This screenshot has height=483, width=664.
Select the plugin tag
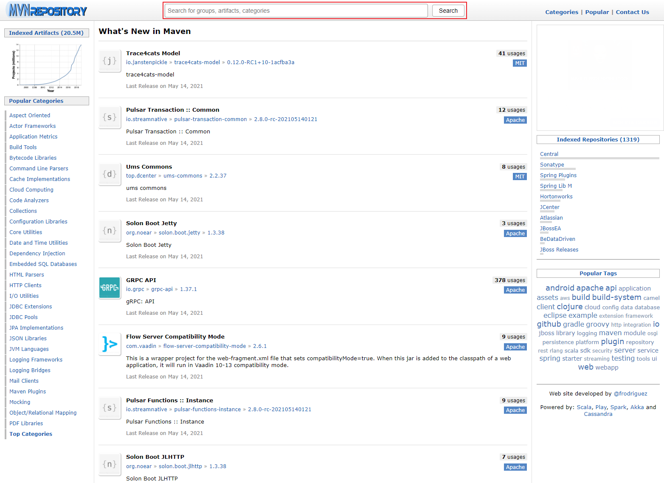[613, 342]
